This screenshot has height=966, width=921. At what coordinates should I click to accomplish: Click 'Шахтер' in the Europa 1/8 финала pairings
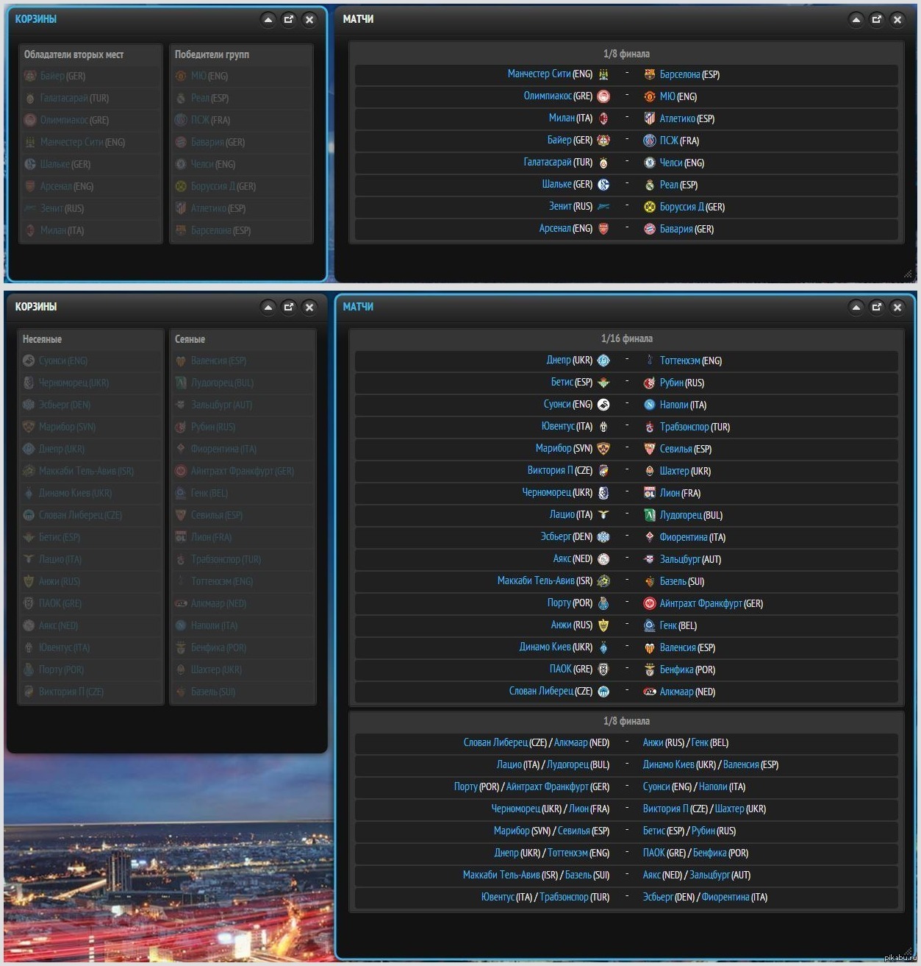(x=729, y=809)
